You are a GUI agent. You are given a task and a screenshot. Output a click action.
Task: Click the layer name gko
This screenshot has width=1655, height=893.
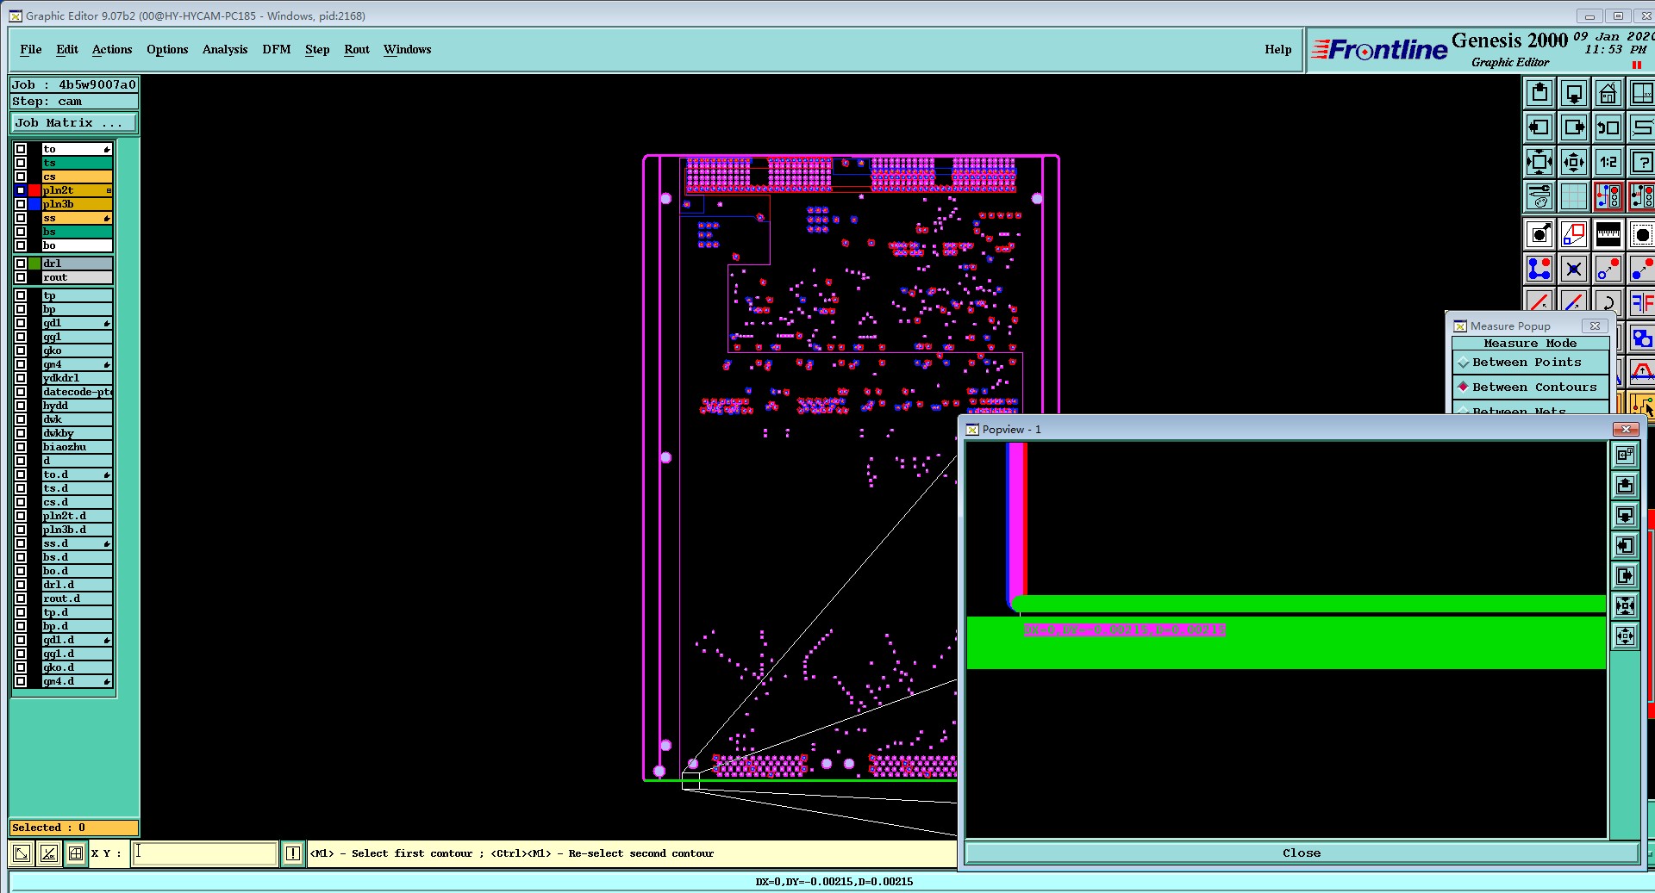pyautogui.click(x=78, y=350)
